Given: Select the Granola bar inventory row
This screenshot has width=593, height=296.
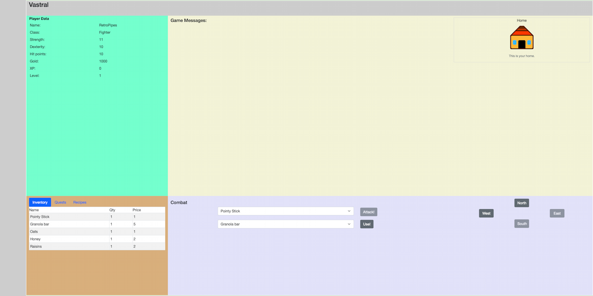Looking at the screenshot, I should (97, 224).
